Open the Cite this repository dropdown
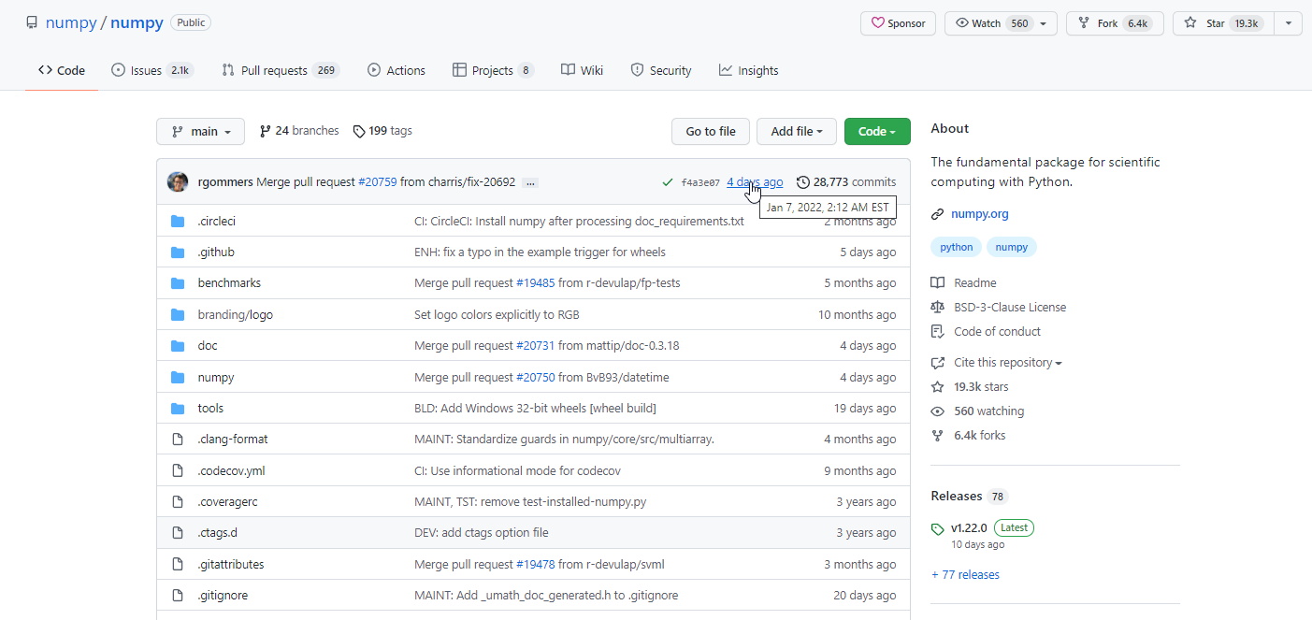Image resolution: width=1312 pixels, height=620 pixels. point(1004,362)
